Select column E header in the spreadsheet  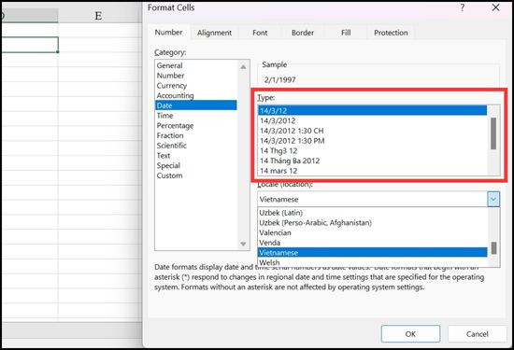(x=98, y=15)
